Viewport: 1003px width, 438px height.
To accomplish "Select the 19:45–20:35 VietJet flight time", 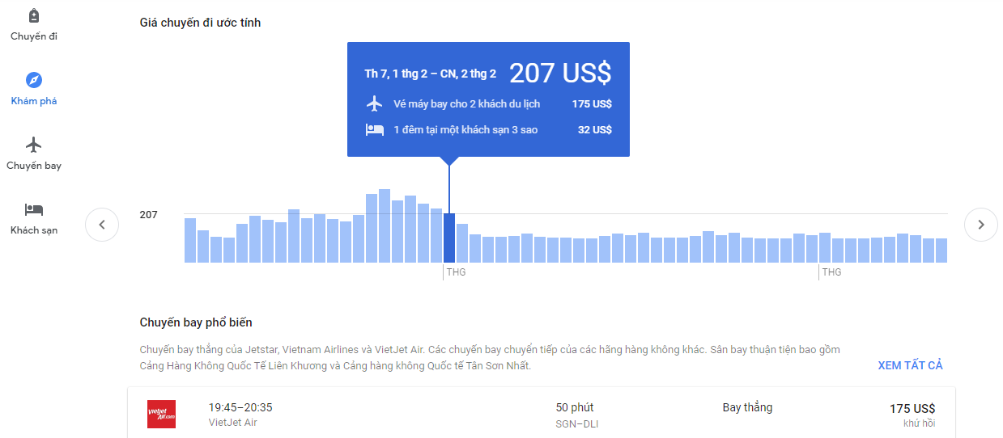I will pyautogui.click(x=240, y=407).
